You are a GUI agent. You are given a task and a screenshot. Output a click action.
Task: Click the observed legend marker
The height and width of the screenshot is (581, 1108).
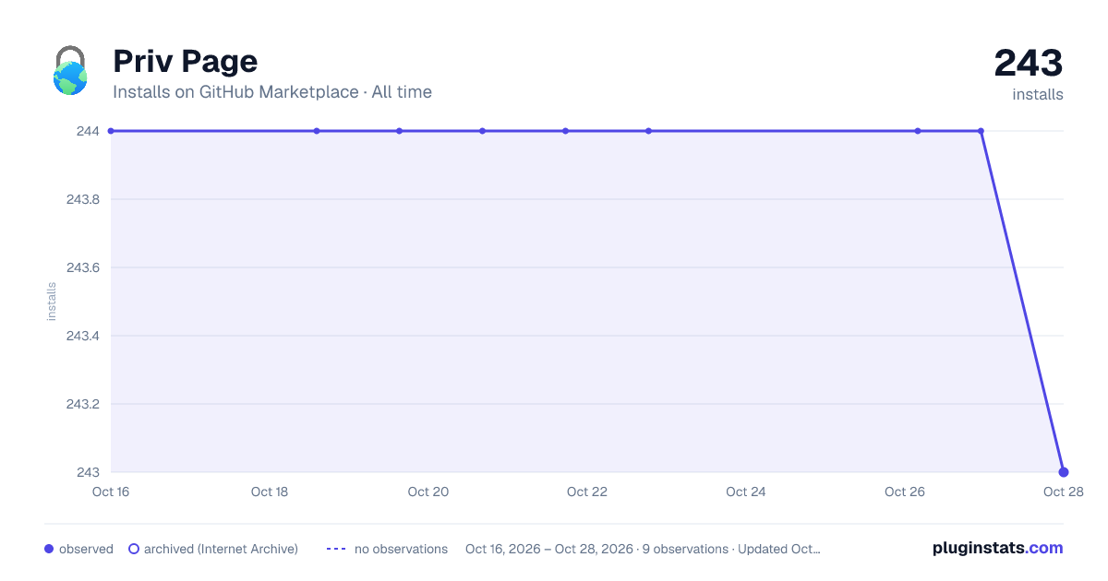[49, 549]
